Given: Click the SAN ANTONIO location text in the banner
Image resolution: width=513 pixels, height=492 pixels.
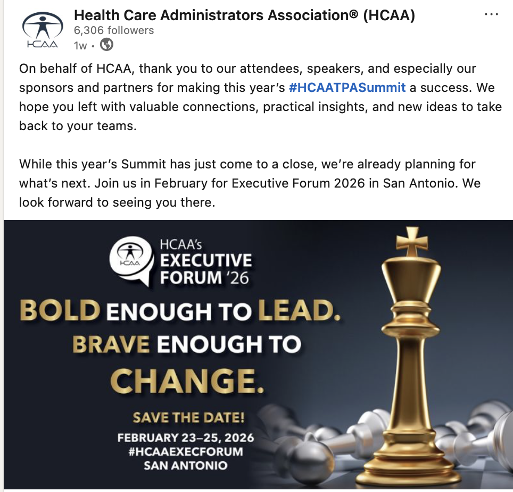Looking at the screenshot, I should pos(185,465).
